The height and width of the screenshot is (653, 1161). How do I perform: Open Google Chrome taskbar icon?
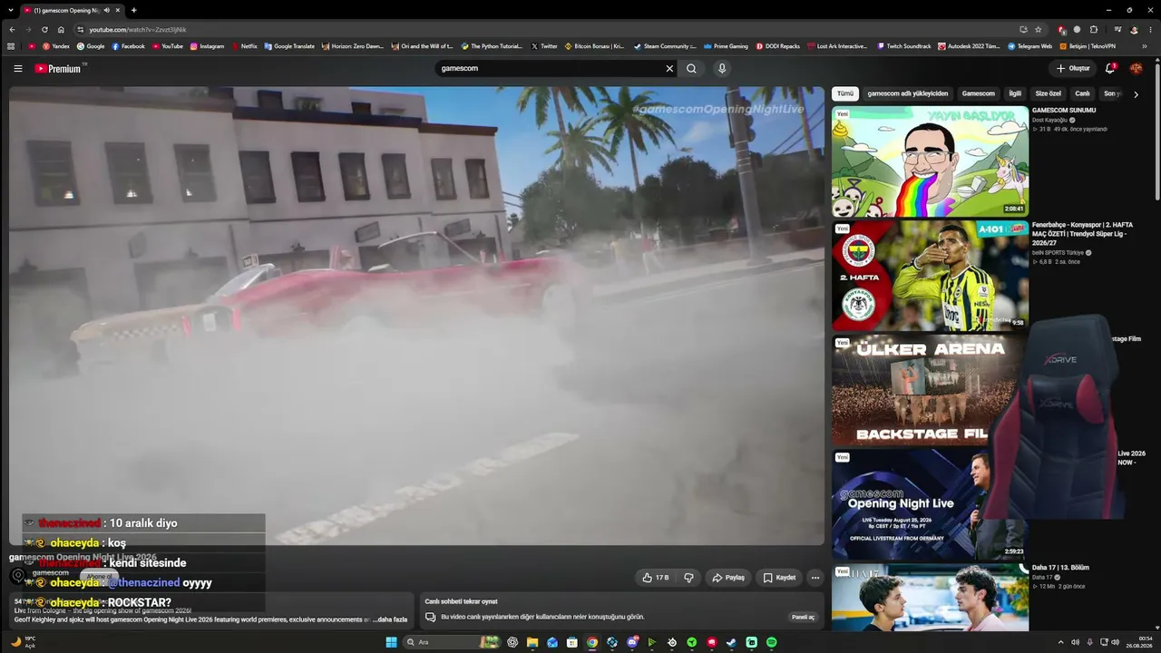point(592,642)
